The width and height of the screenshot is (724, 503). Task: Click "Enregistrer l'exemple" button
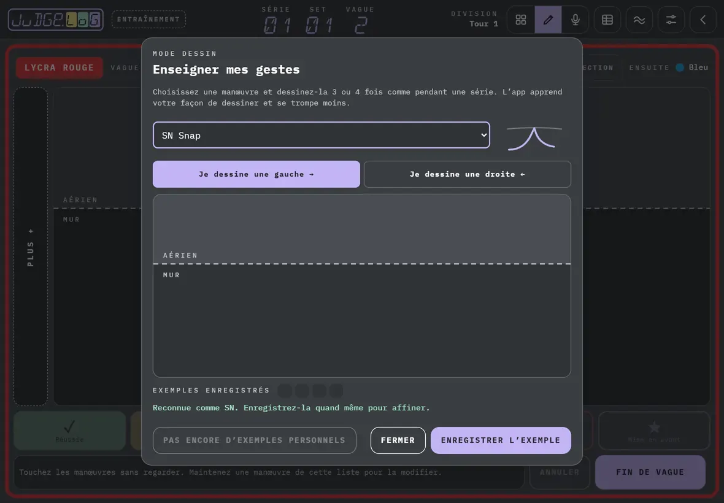501,440
